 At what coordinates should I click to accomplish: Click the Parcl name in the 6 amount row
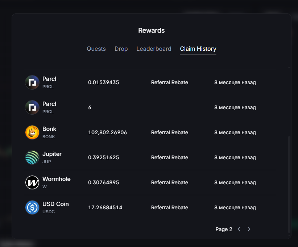(x=49, y=104)
